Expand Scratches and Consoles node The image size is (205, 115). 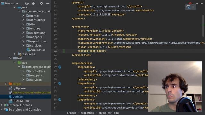click(x=1, y=109)
